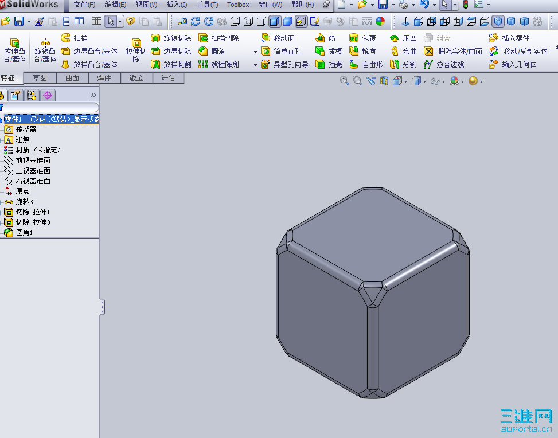
Task: Switch to the 钣金 sheet metal tab
Action: (x=136, y=78)
